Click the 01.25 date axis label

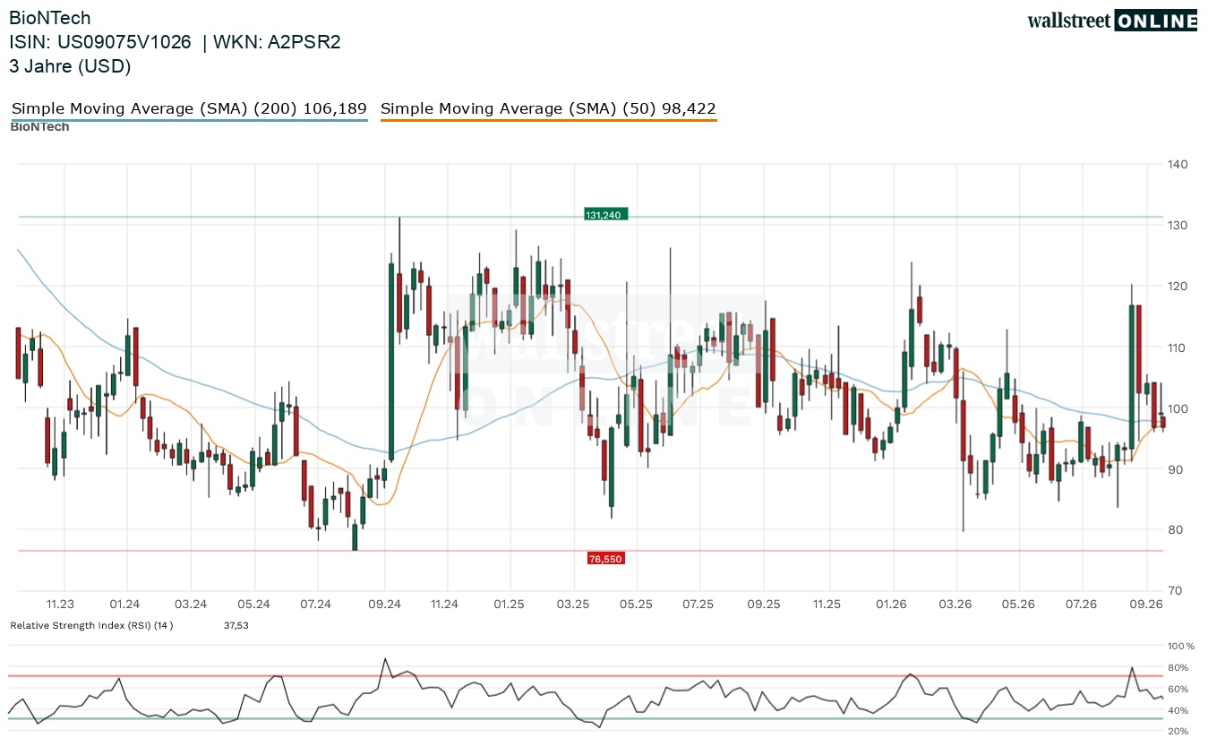(x=509, y=605)
